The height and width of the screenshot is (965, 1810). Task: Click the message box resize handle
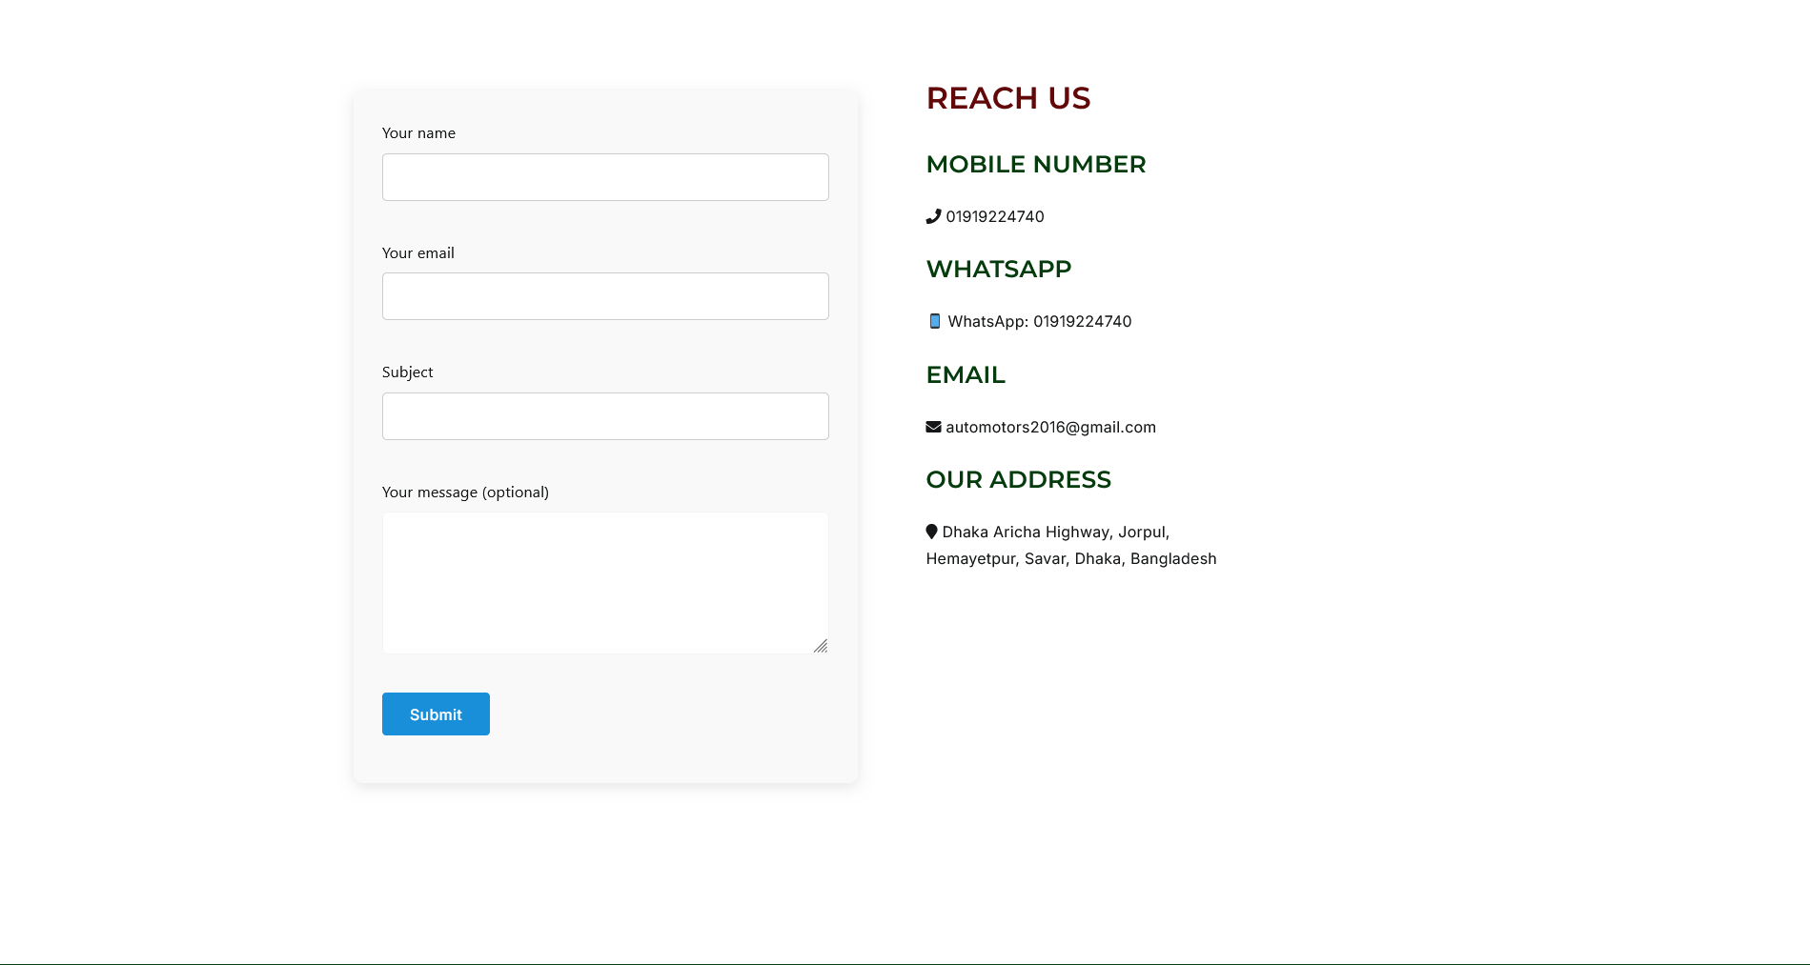[820, 646]
